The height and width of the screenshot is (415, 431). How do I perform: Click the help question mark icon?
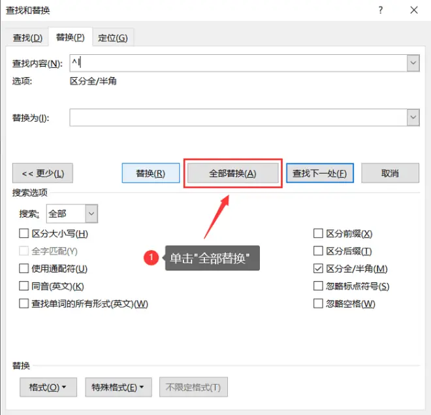[381, 10]
